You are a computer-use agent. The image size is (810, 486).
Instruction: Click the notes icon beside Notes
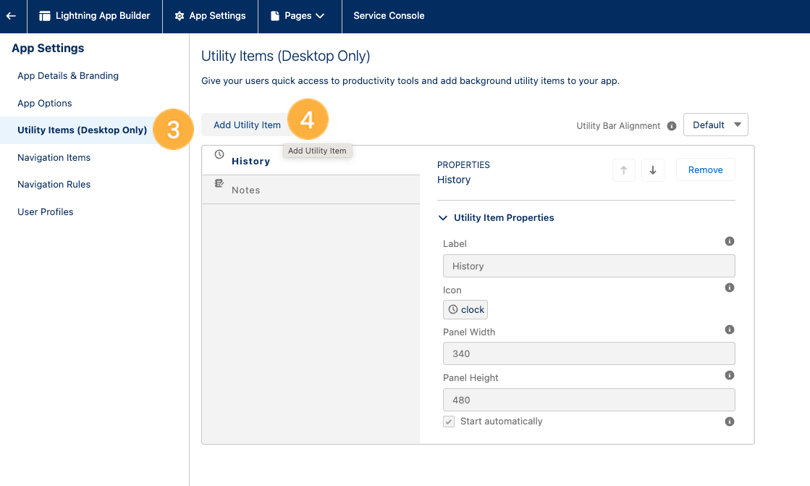tap(219, 183)
